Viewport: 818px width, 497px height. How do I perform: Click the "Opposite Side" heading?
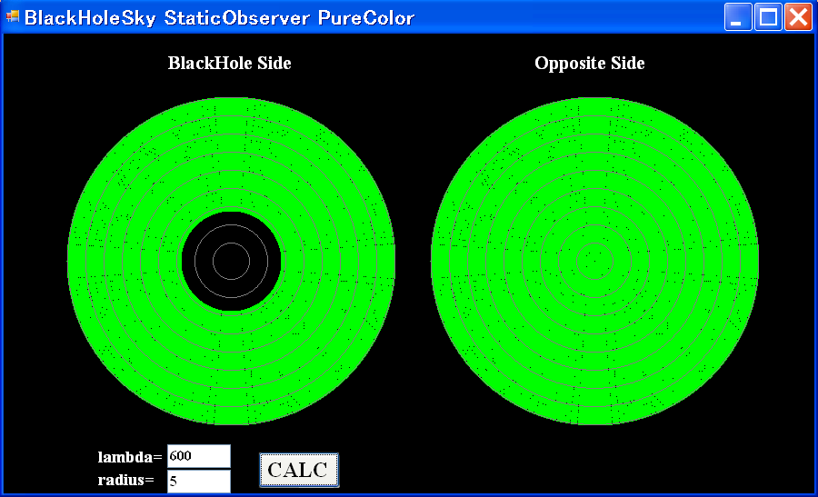click(x=589, y=63)
